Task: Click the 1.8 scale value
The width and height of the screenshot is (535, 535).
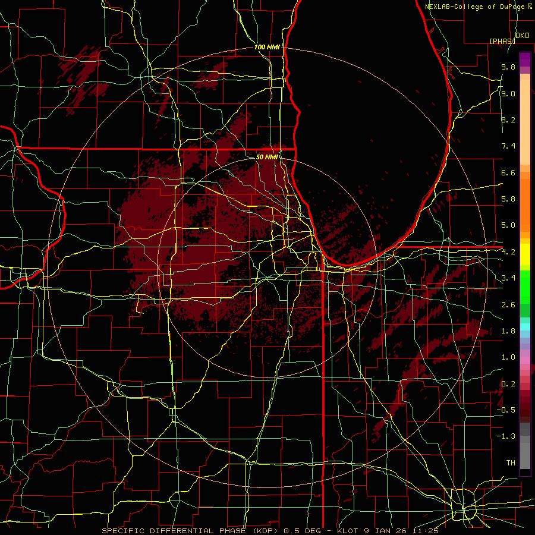Action: 508,331
